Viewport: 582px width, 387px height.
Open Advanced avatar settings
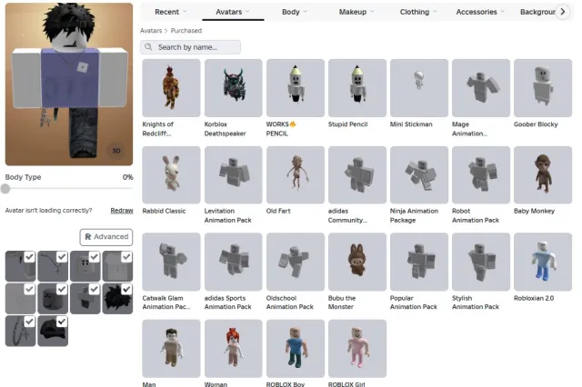pyautogui.click(x=106, y=237)
